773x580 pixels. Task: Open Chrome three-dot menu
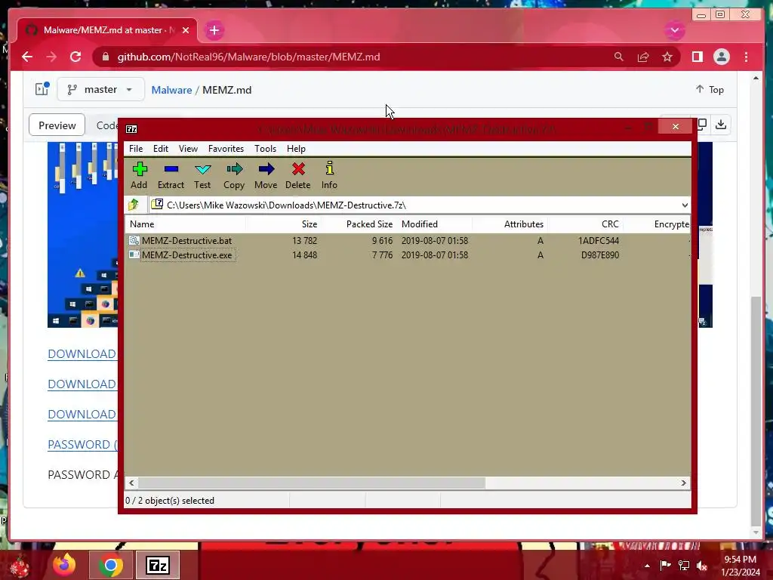[x=747, y=57]
